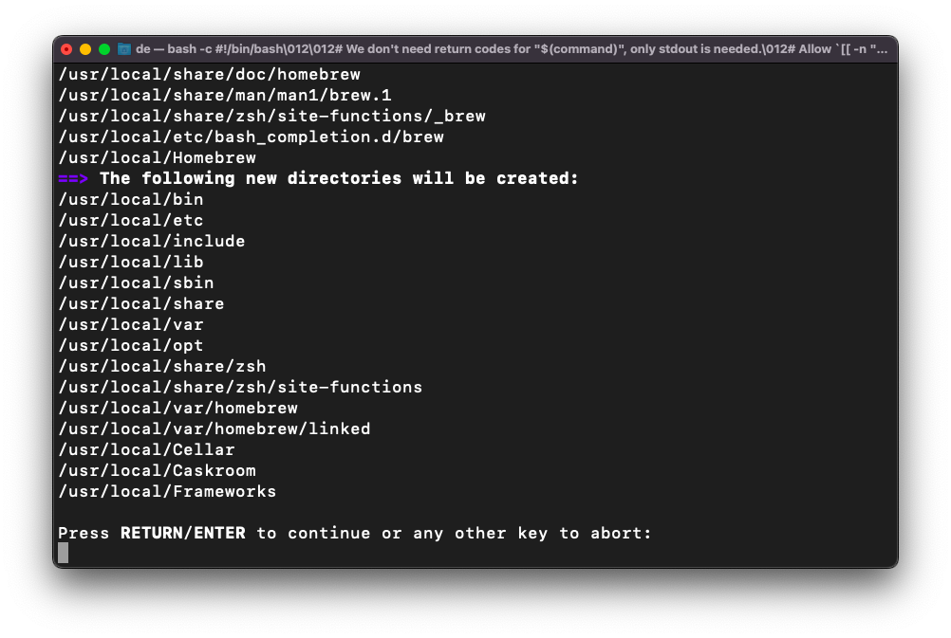
Task: Click the /usr/local/share/zsh/site-functions line
Action: [x=239, y=387]
